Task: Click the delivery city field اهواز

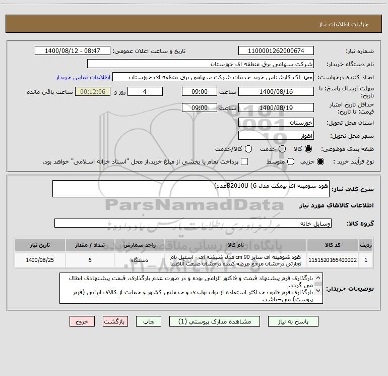Action: pos(276,135)
